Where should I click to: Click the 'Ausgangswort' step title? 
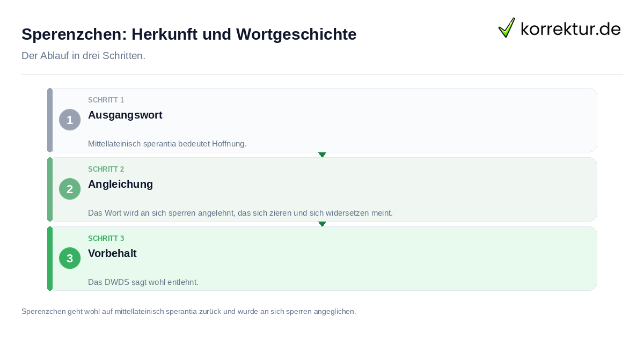point(125,115)
